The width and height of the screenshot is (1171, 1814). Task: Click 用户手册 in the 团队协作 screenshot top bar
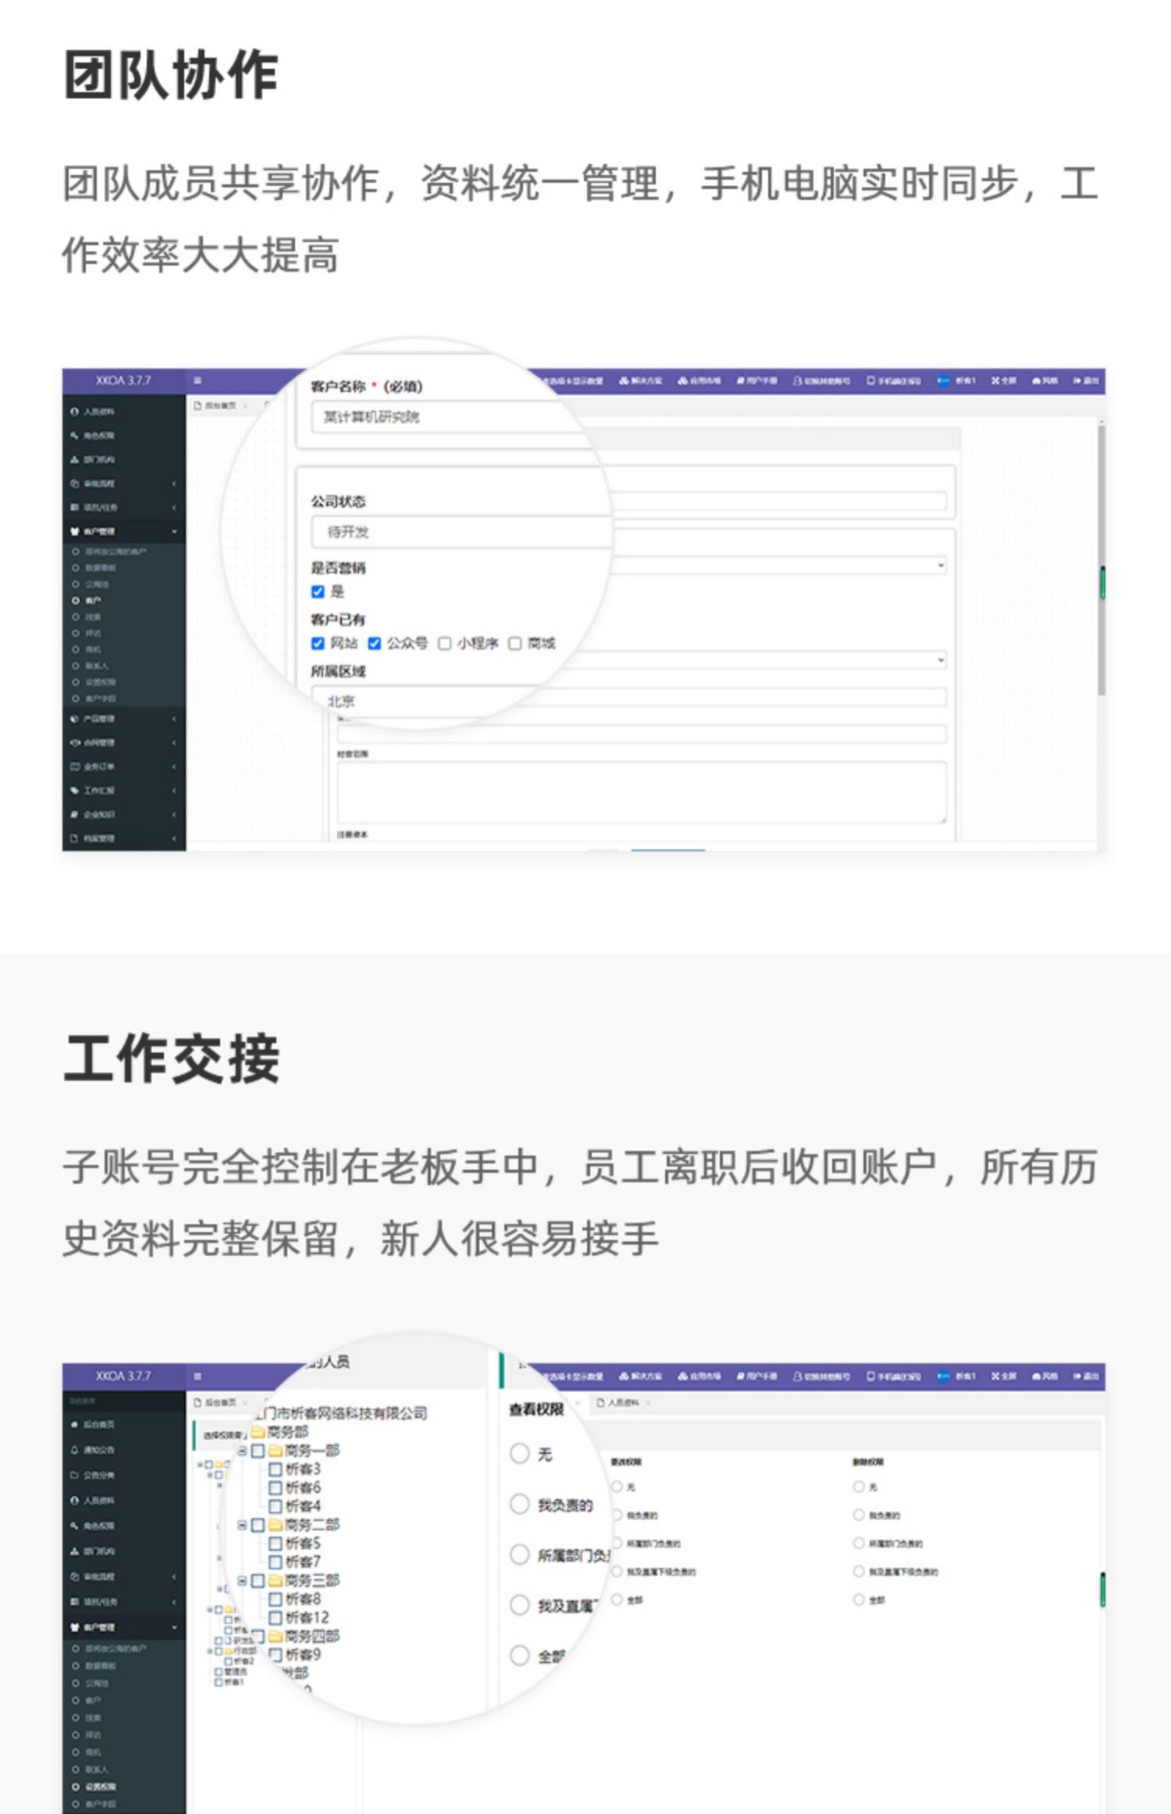pos(757,381)
